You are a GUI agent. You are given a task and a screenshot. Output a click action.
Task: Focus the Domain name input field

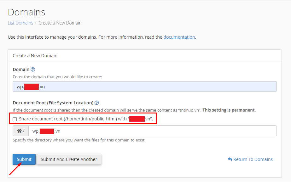(x=145, y=86)
